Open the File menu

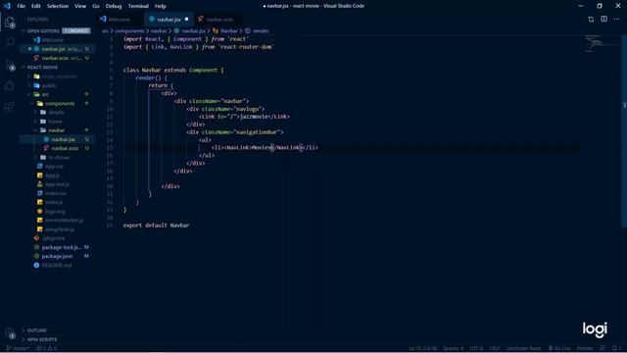(21, 6)
